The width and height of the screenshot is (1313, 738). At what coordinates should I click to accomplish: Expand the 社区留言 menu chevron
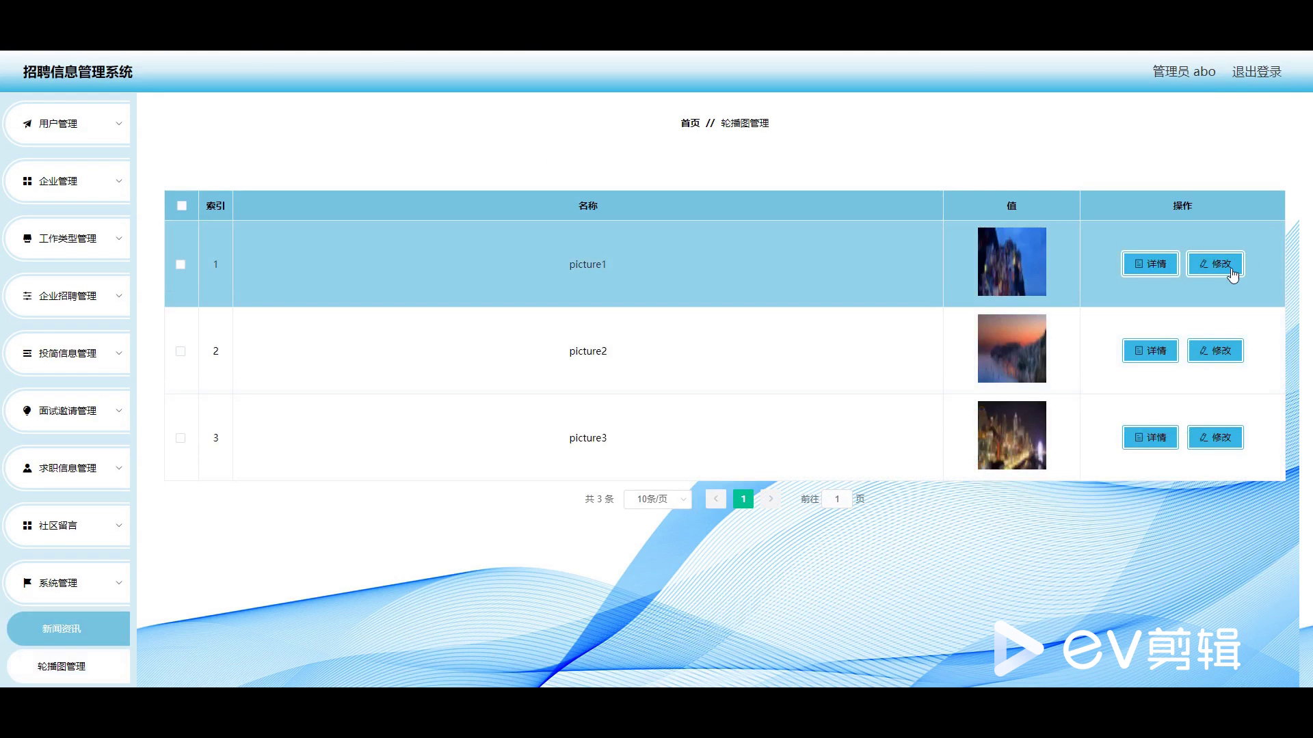coord(119,525)
